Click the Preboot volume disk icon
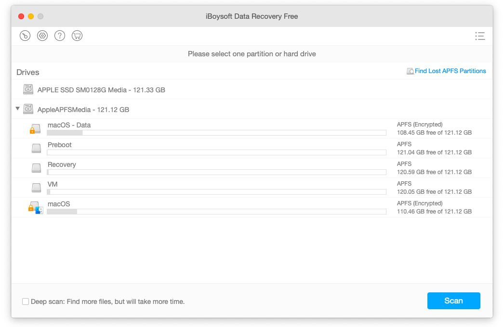Screen dimensions: 504x327 37,149
